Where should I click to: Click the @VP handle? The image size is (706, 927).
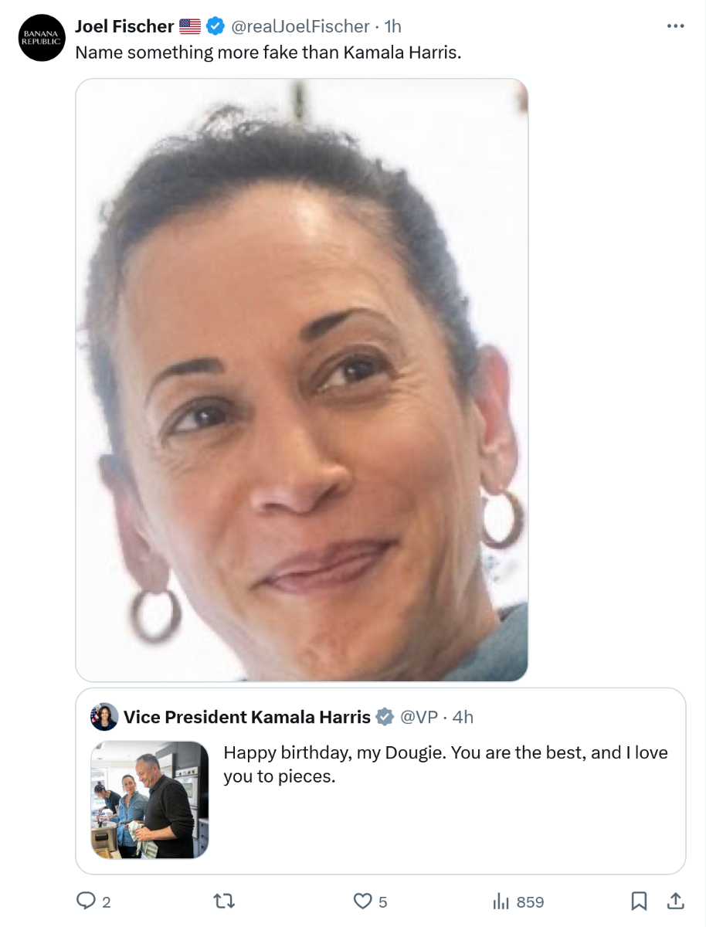(419, 717)
